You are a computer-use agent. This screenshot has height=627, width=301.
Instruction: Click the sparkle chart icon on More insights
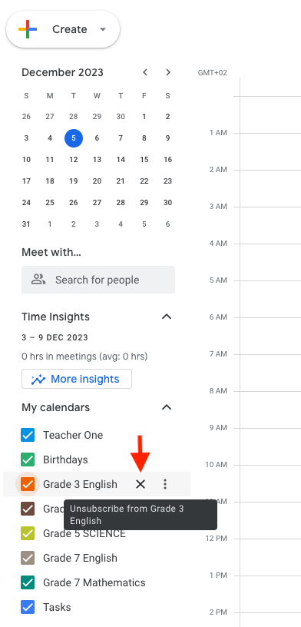coord(38,379)
